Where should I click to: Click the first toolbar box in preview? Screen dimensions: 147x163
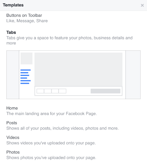[x=40, y=91]
